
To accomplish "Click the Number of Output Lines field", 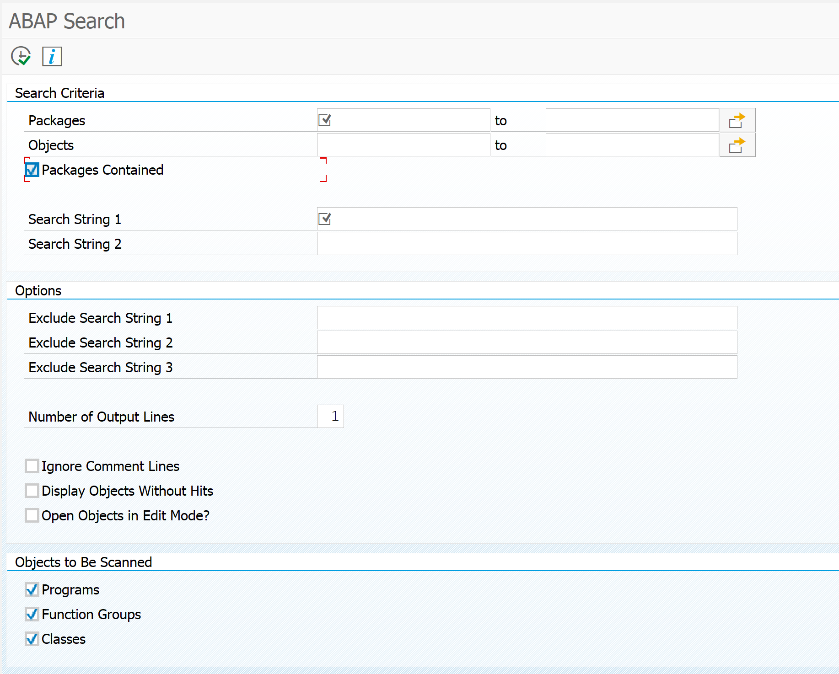I will pyautogui.click(x=330, y=416).
